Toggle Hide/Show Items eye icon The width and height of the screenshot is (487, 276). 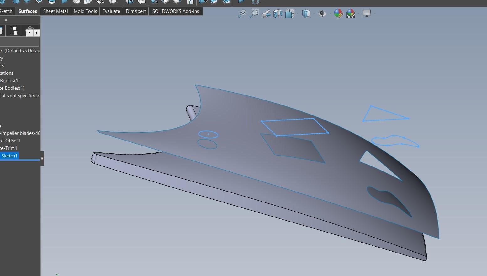pyautogui.click(x=322, y=13)
